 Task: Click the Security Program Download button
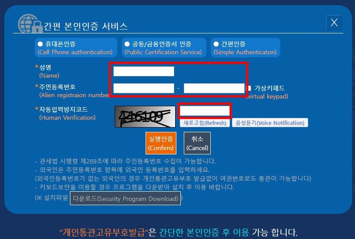[125, 198]
